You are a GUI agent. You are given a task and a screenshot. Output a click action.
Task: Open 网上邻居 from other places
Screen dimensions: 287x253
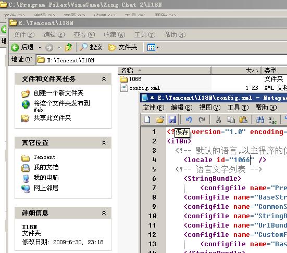click(x=46, y=188)
